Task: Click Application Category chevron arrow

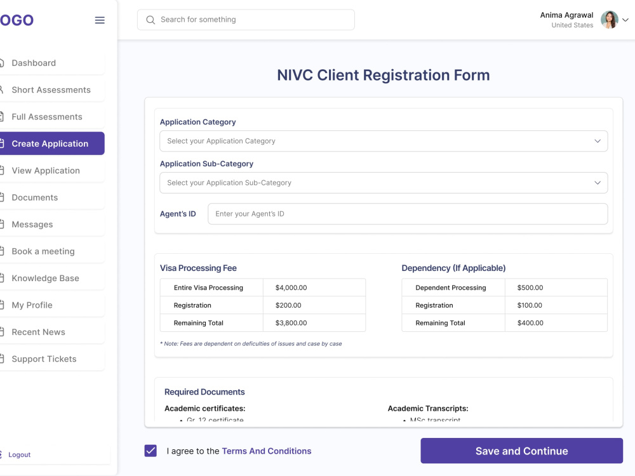Action: 598,142
